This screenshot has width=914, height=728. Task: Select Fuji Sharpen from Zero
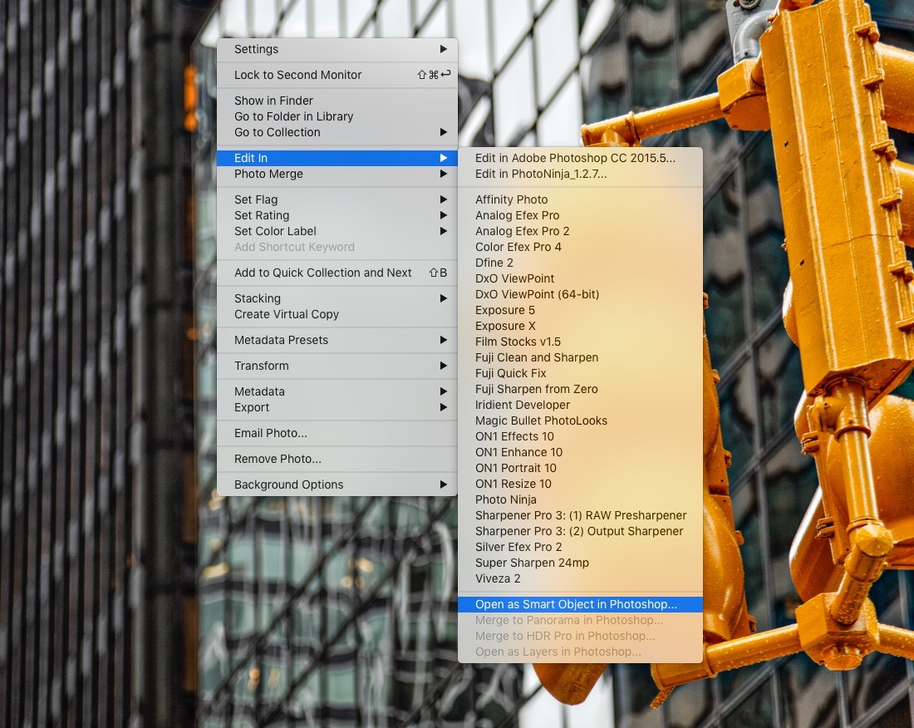pos(580,389)
